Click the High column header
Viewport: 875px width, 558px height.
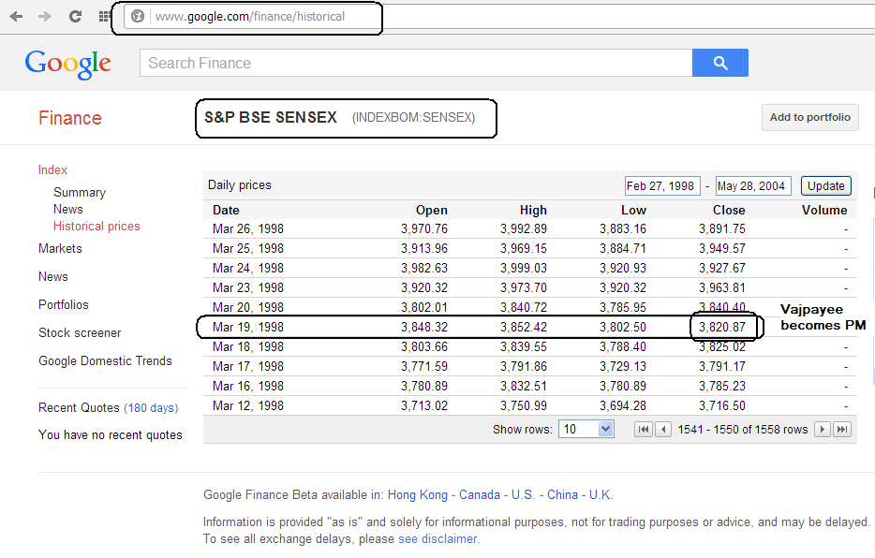pos(533,210)
